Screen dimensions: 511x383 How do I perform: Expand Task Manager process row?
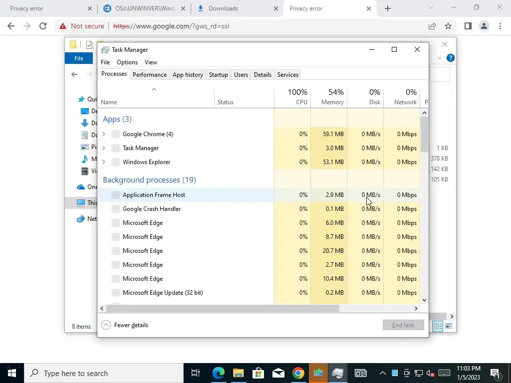tap(104, 148)
